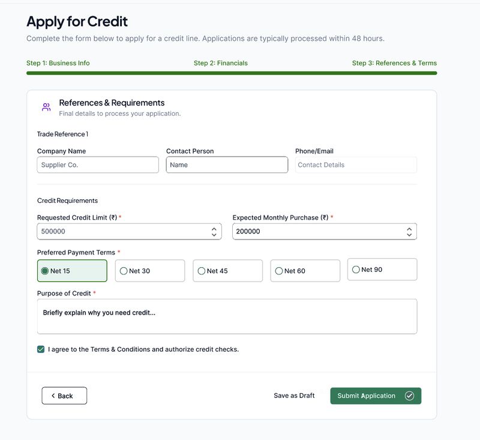Click the Submit Application button
This screenshot has width=480, height=440.
pyautogui.click(x=375, y=396)
